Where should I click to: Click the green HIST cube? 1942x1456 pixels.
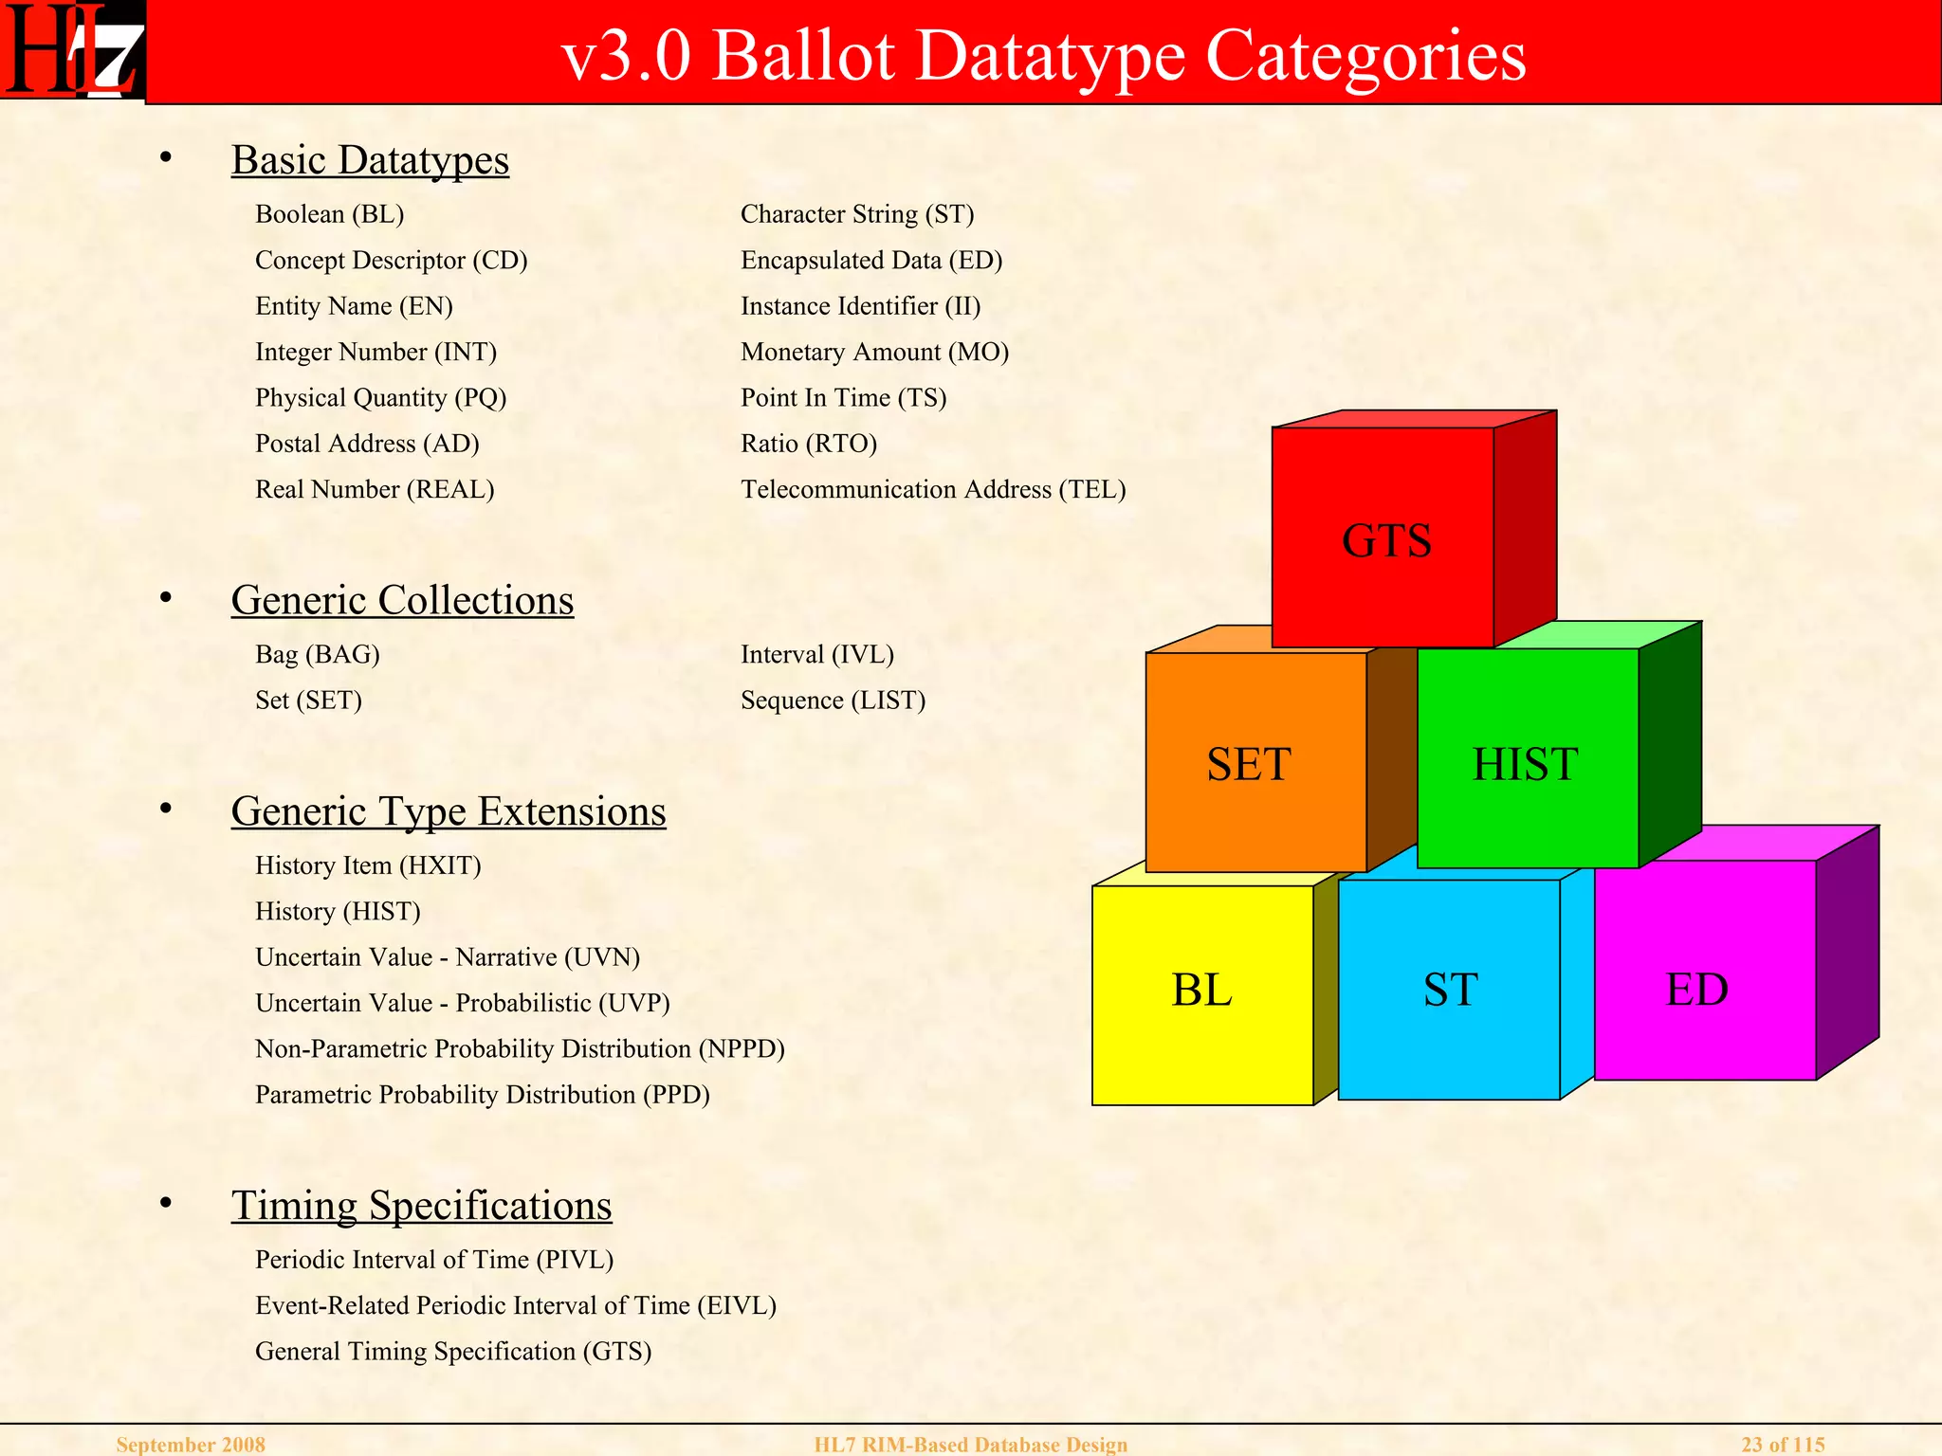coord(1525,763)
